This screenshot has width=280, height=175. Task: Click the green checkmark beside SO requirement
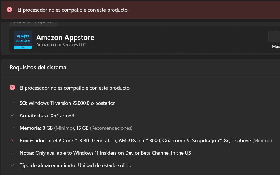pos(12,103)
